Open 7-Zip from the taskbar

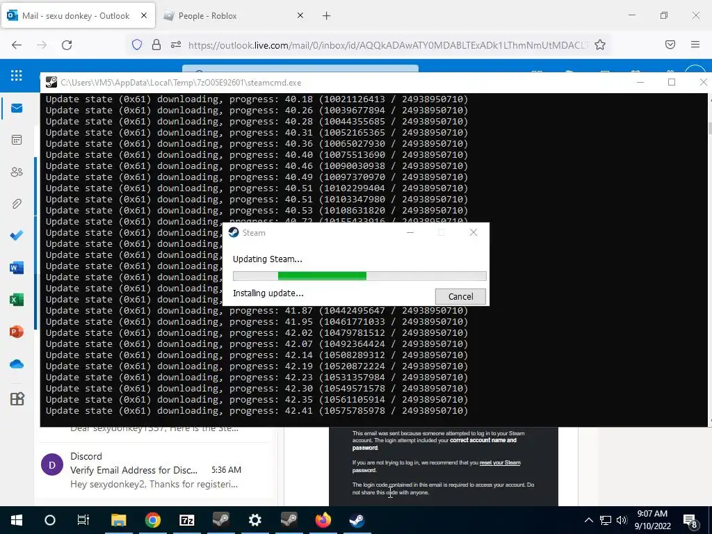(x=186, y=520)
